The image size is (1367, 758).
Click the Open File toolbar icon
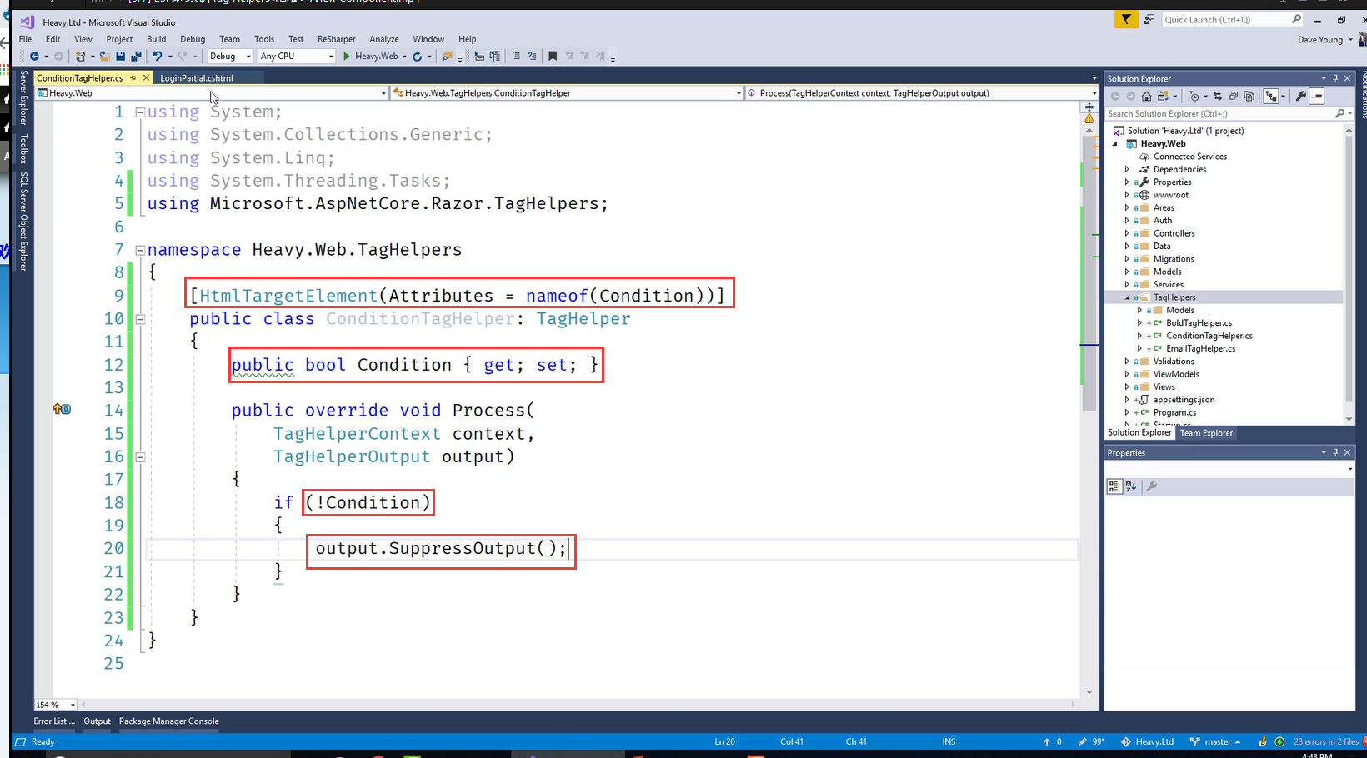pos(104,56)
